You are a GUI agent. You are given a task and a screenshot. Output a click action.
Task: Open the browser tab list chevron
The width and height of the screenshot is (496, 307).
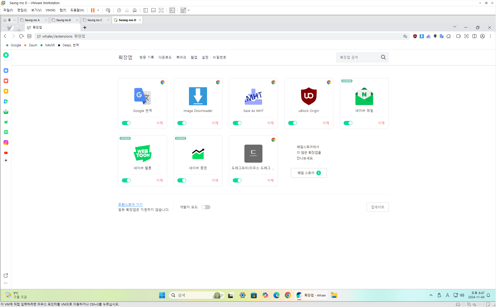click(454, 27)
